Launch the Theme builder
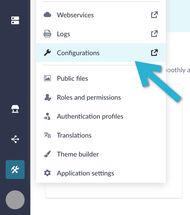Image resolution: width=190 pixels, height=215 pixels. click(78, 154)
